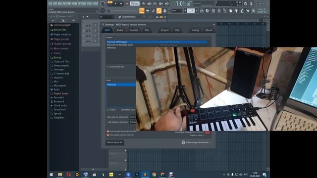Open Chrome from the taskbar
317x178 pixels.
154,175
